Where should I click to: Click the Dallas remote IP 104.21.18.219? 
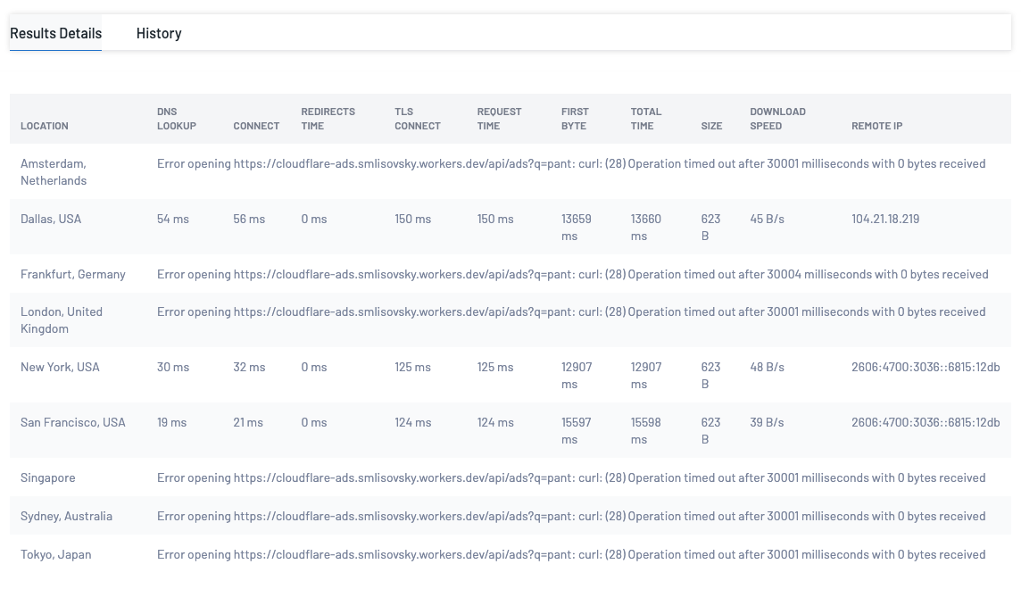tap(885, 219)
